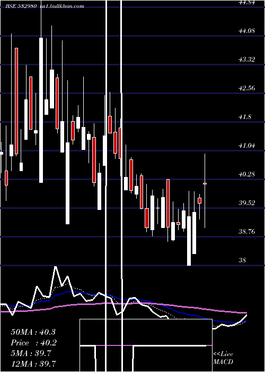
Task: Click the 38.76 price axis label
Action: 247,232
